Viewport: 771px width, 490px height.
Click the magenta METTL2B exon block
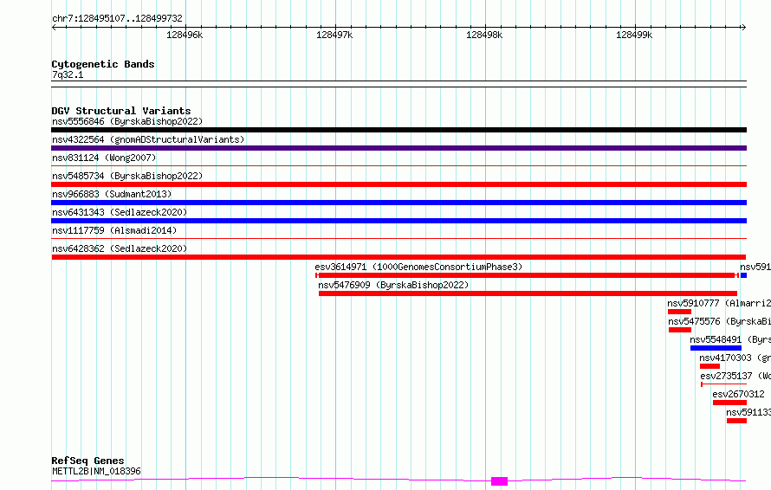(499, 481)
